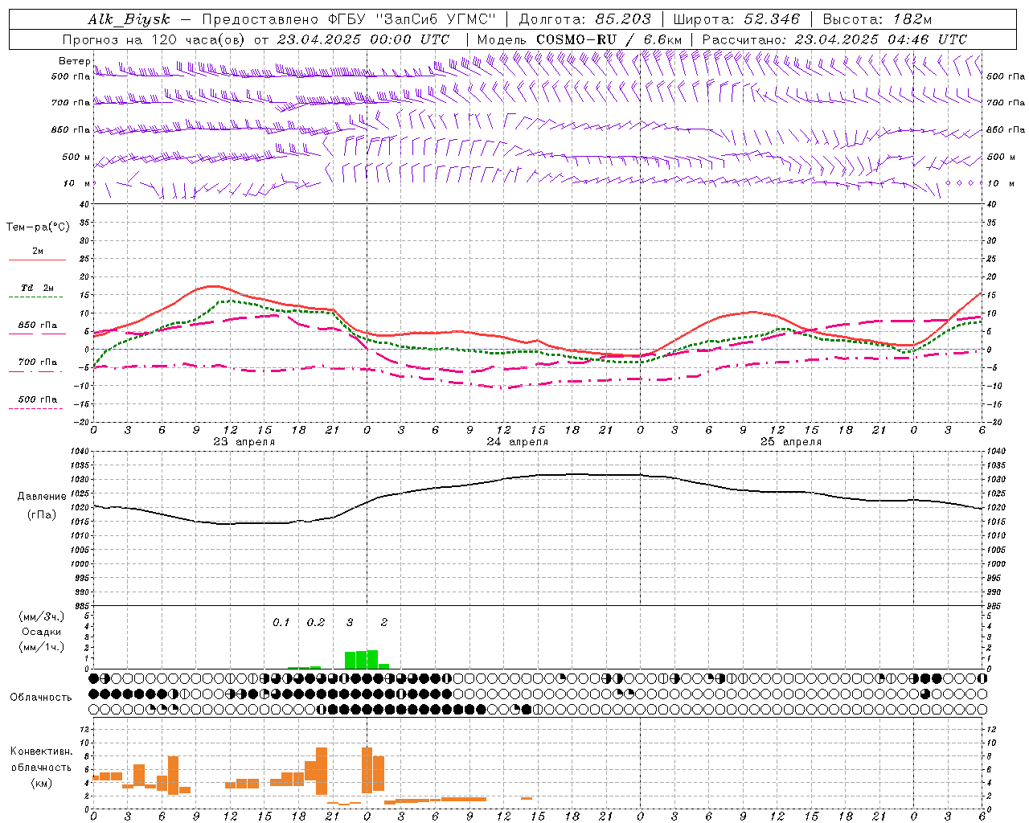Viewport: 1029px width, 823px height.
Task: Click the "23 апреля" date label
Action: pos(244,442)
